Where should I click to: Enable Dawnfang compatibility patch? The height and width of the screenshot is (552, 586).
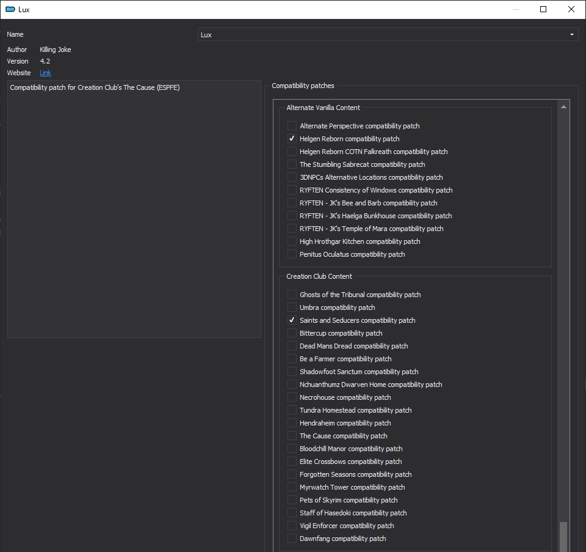click(x=292, y=539)
